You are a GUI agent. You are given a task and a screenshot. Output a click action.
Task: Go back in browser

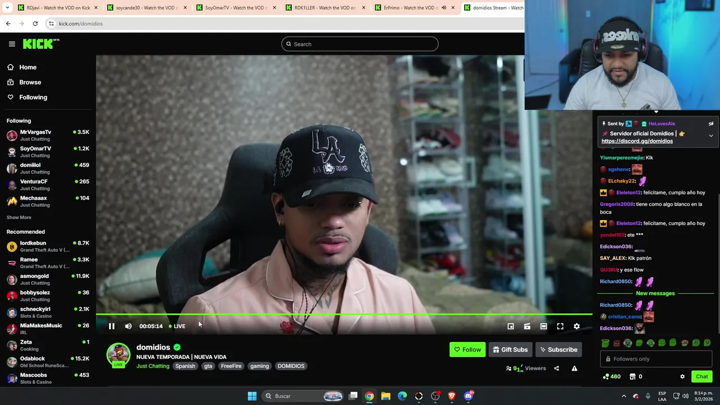click(x=8, y=24)
